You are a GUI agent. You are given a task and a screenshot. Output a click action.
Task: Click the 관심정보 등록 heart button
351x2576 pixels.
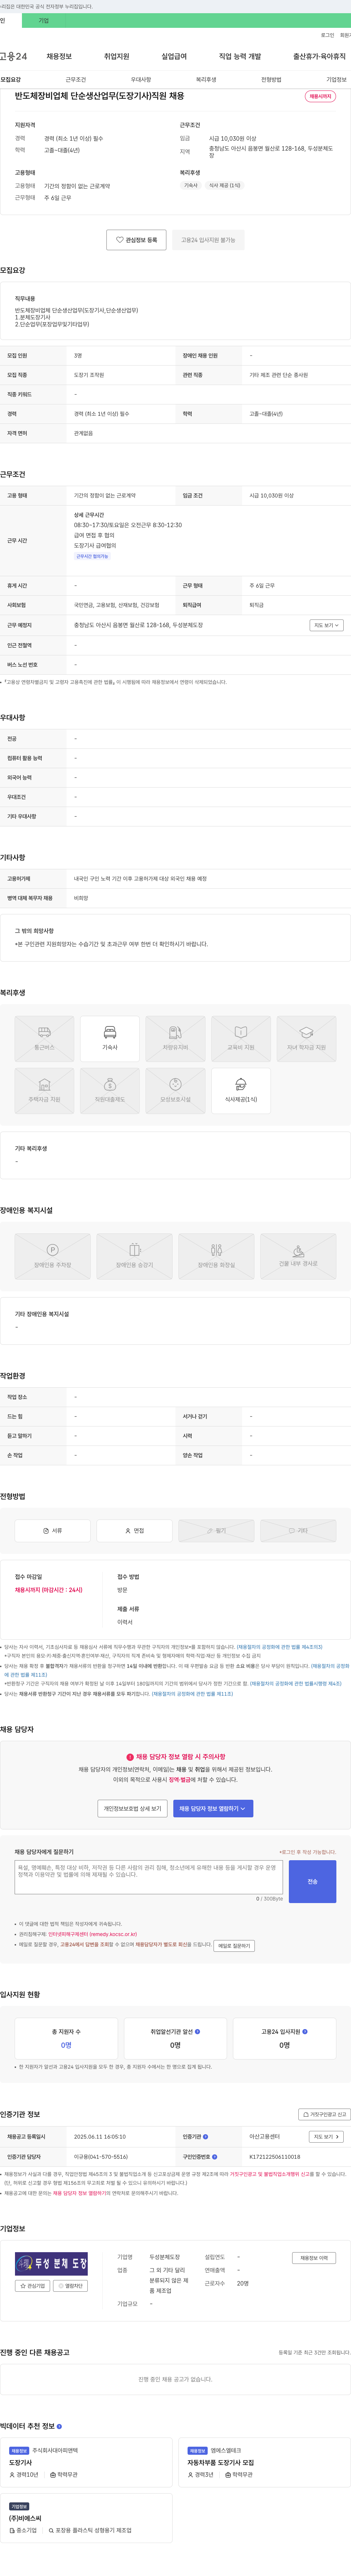(x=137, y=240)
